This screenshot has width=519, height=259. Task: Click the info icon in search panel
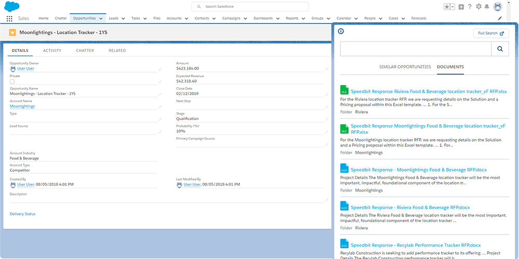(341, 32)
